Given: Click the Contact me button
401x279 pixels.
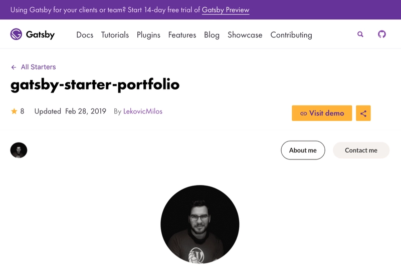Looking at the screenshot, I should click(361, 150).
